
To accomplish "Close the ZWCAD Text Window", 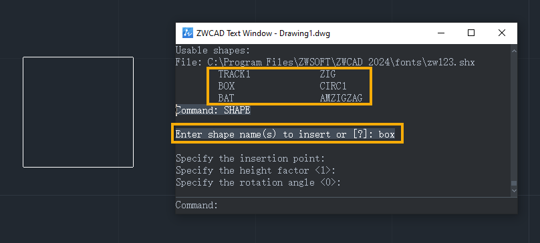I will point(502,33).
